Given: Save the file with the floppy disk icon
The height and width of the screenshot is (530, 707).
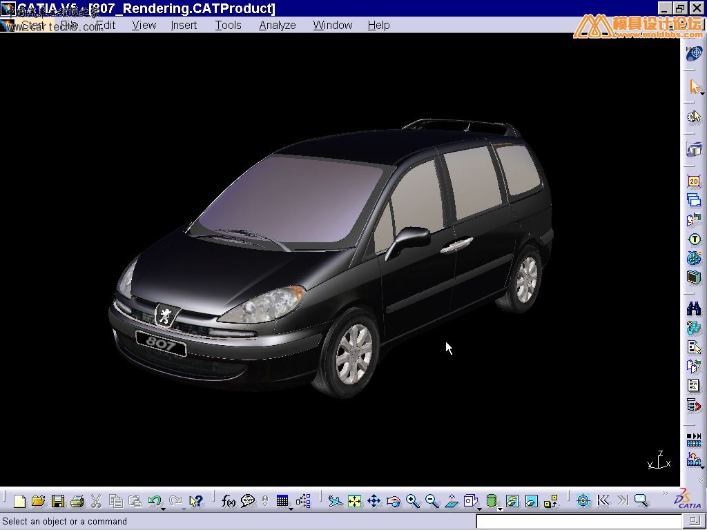Looking at the screenshot, I should 58,501.
